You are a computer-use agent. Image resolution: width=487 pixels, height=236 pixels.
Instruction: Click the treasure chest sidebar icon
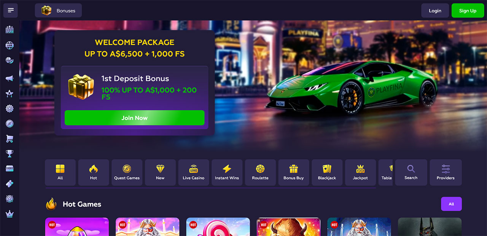point(10,168)
